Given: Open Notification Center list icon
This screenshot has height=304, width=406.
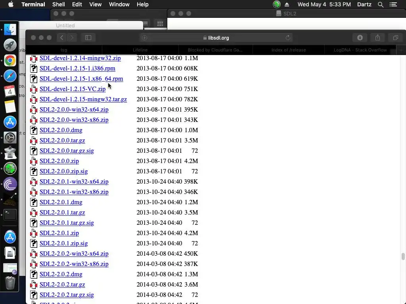Looking at the screenshot, I should click(393, 4).
